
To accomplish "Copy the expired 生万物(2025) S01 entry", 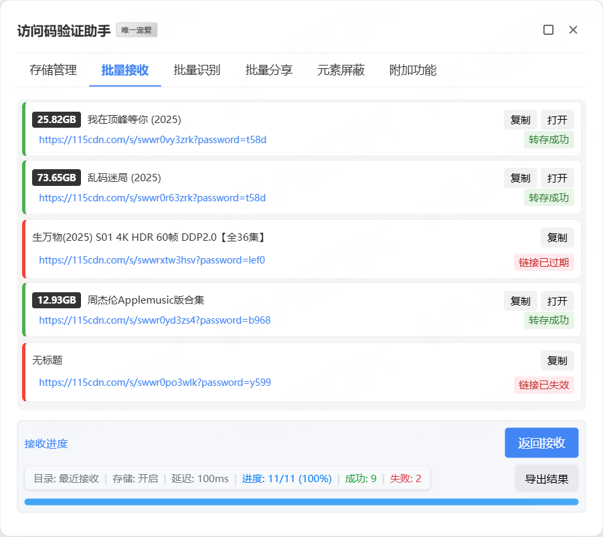I will coord(557,237).
